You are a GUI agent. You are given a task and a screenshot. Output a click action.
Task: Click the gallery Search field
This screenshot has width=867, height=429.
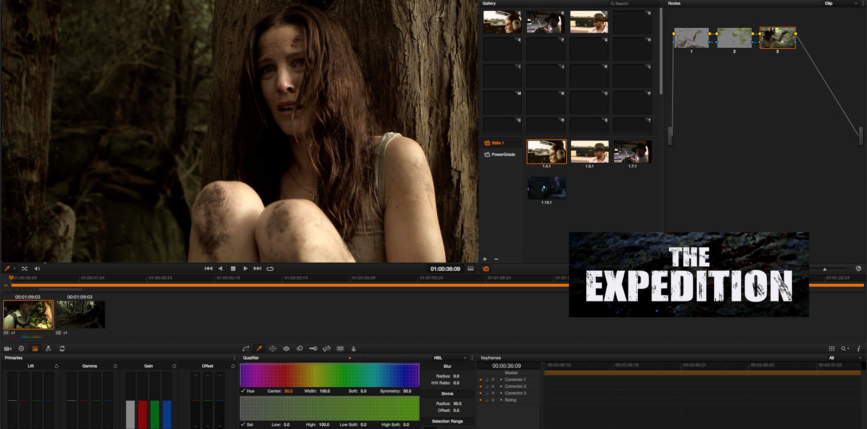pyautogui.click(x=633, y=3)
